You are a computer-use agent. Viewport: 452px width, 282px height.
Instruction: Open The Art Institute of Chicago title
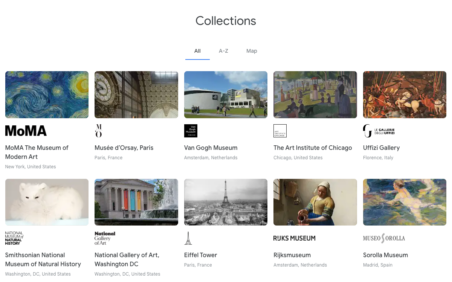313,148
